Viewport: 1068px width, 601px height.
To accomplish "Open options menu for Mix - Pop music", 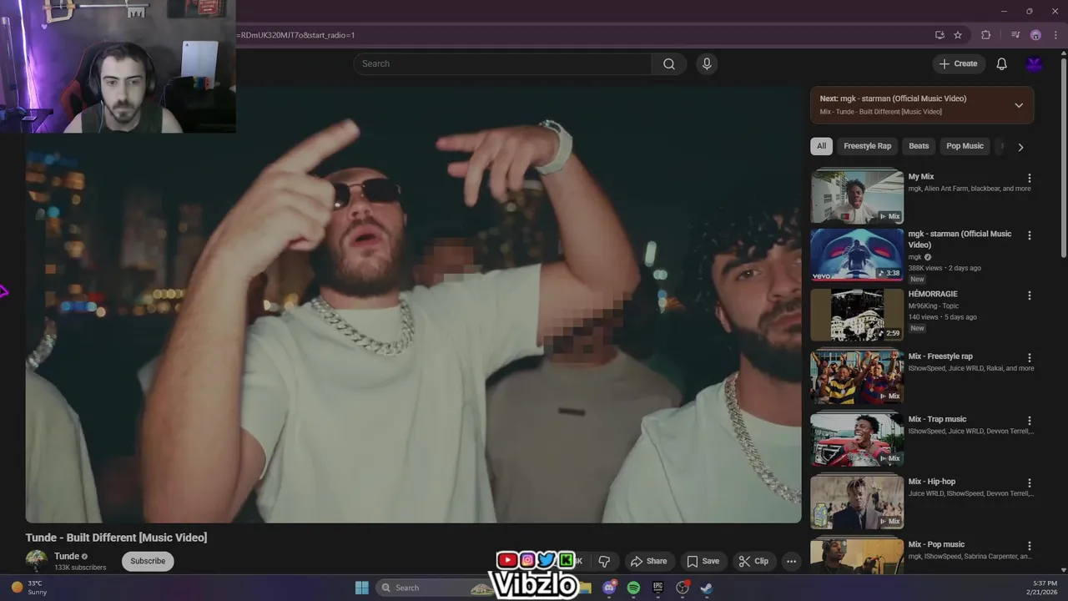I will coord(1029,546).
